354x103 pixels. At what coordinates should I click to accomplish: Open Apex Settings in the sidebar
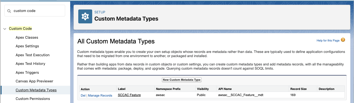coord(27,46)
